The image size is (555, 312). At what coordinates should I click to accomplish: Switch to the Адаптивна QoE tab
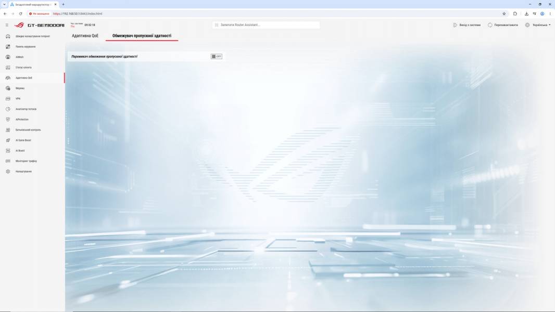(85, 36)
